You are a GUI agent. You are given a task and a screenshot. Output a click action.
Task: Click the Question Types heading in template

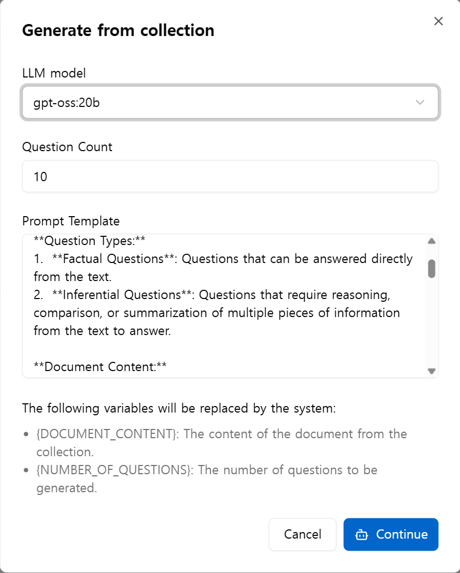tap(89, 241)
